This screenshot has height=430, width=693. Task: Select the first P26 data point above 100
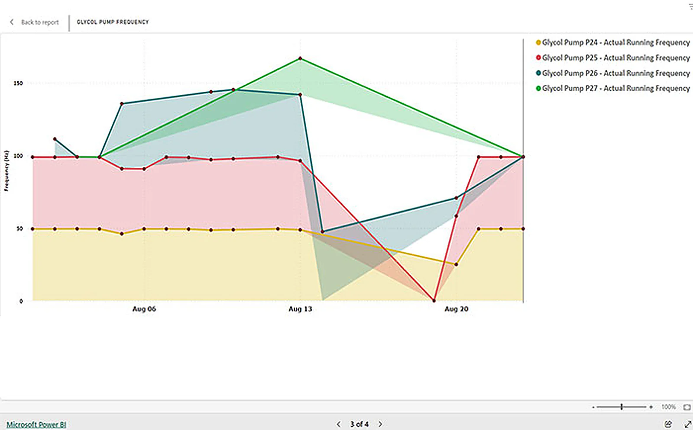pyautogui.click(x=55, y=139)
